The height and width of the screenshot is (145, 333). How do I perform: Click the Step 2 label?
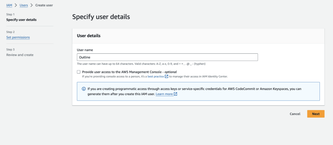point(10,32)
